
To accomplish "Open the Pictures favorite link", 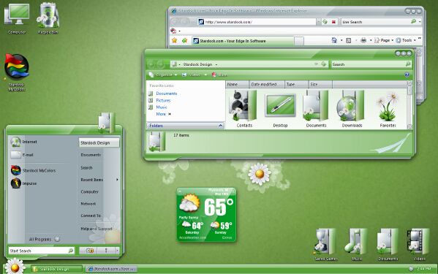I will (163, 100).
